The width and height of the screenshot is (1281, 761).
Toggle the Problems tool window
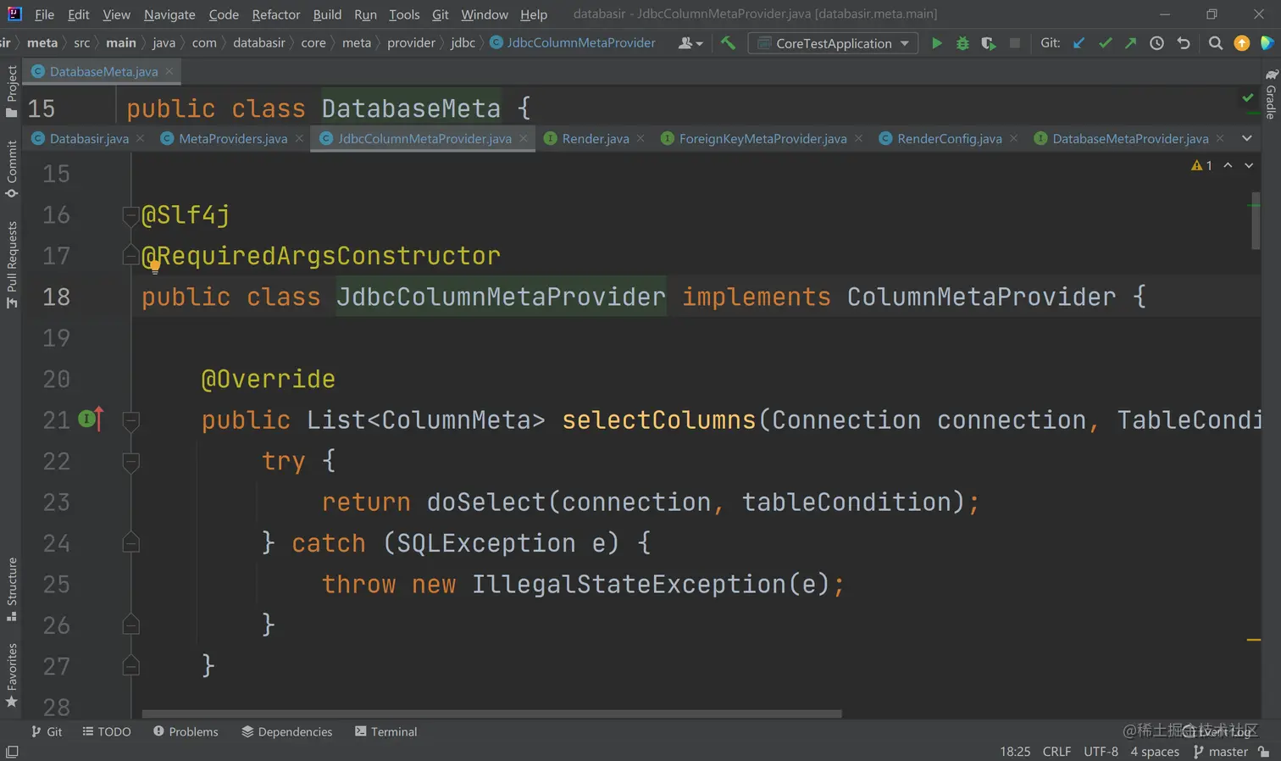[186, 731]
